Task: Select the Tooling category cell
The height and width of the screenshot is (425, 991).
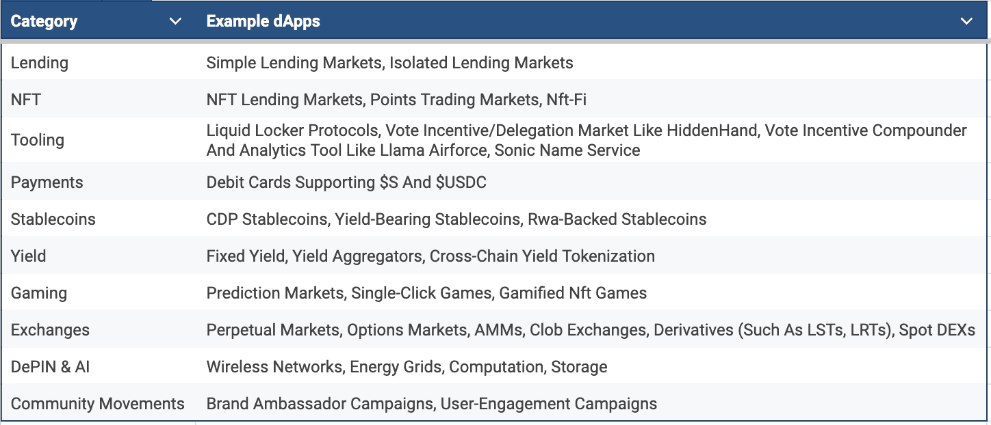Action: click(x=99, y=140)
